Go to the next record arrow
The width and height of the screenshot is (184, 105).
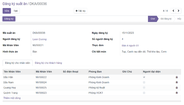178,11
